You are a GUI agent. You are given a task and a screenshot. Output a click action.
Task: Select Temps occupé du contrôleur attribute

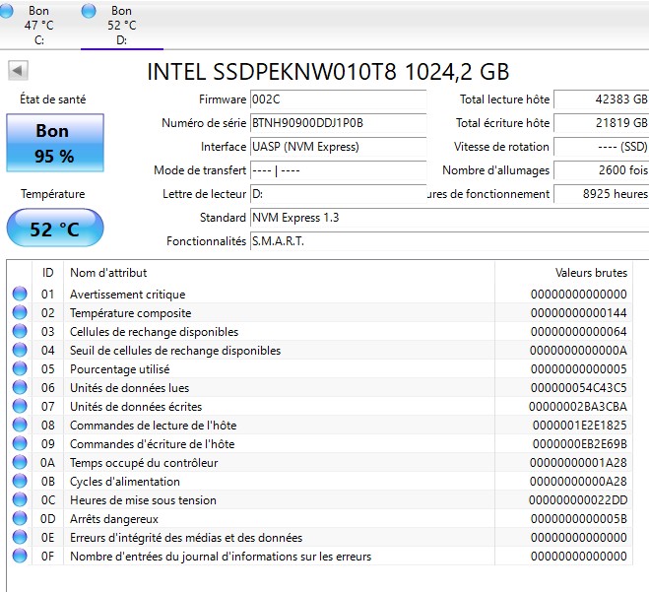coord(144,463)
